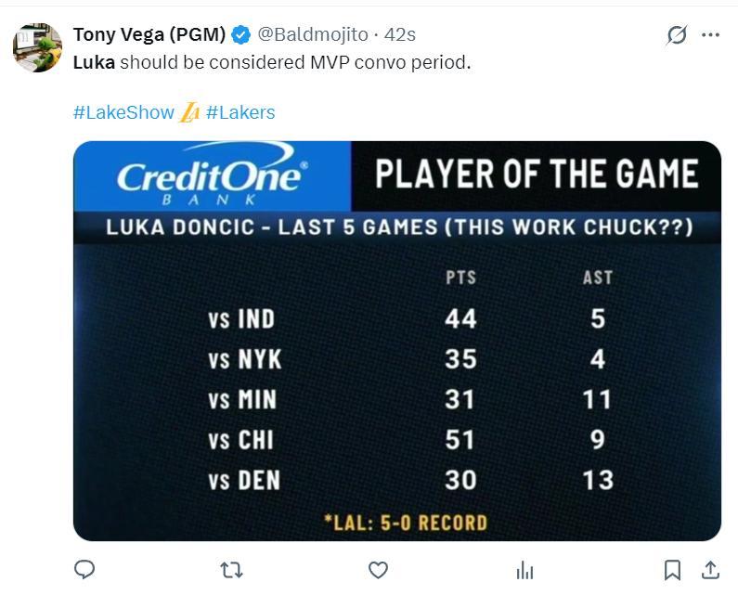This screenshot has width=738, height=595.
Task: View the tweet analytics icon
Action: point(524,569)
